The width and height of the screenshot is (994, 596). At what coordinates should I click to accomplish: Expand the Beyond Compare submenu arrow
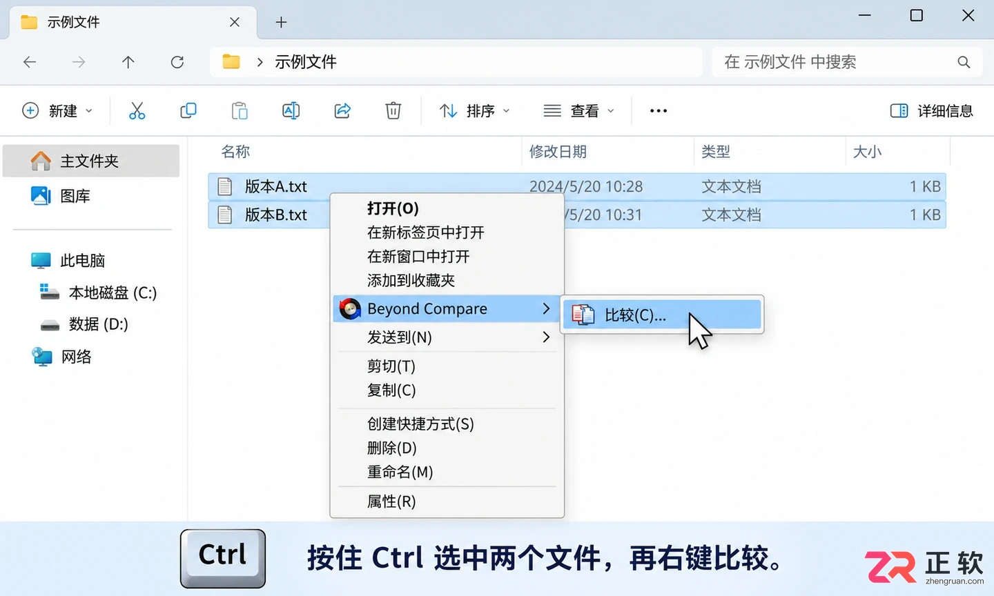[546, 308]
